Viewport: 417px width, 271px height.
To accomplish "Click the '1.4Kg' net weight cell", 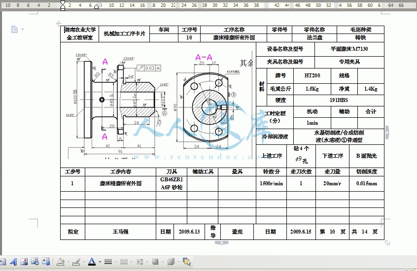I will [371, 89].
